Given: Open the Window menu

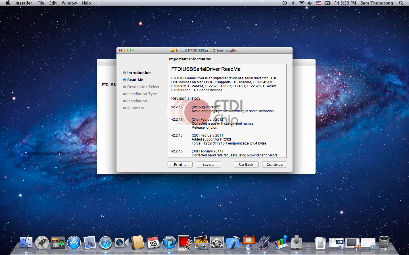Looking at the screenshot, I should (69, 3).
